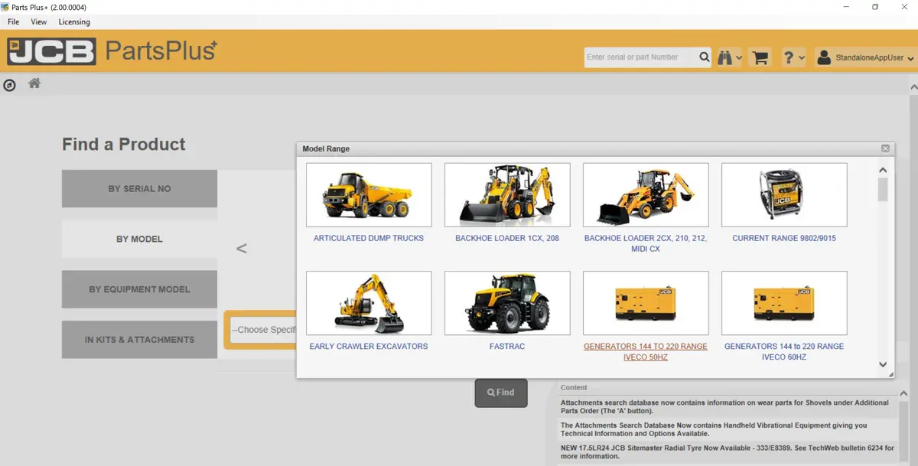Screen dimensions: 918x466
Task: Click the user profile icon
Action: (x=824, y=57)
